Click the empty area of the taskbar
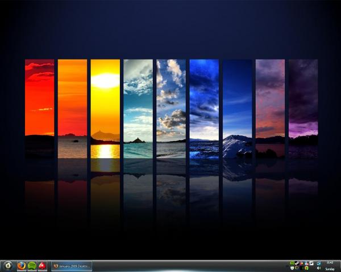341x272 pixels. (188, 265)
